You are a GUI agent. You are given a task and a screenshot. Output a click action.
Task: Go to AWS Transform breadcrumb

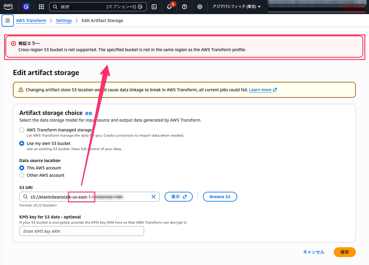point(31,21)
